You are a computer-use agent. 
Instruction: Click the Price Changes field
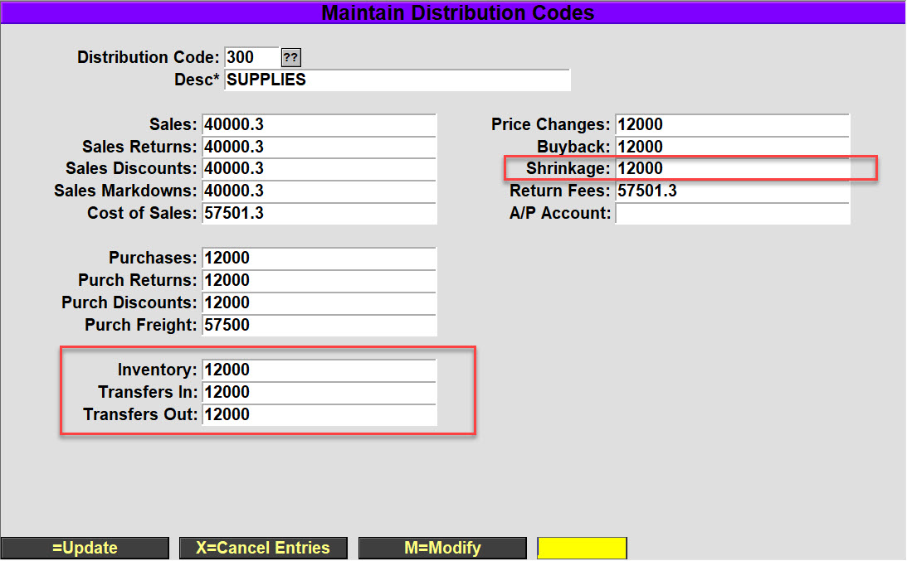click(x=732, y=125)
